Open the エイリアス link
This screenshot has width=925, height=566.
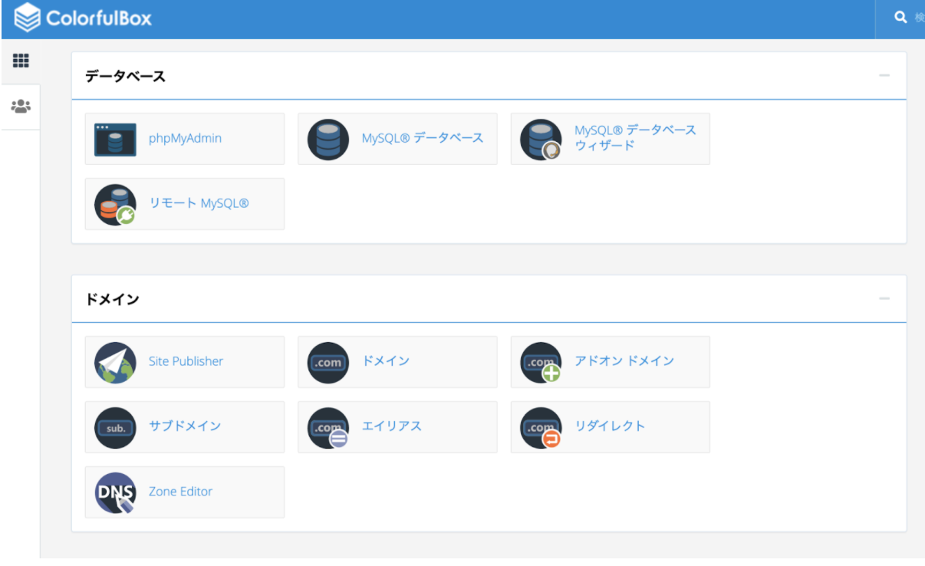pyautogui.click(x=392, y=426)
